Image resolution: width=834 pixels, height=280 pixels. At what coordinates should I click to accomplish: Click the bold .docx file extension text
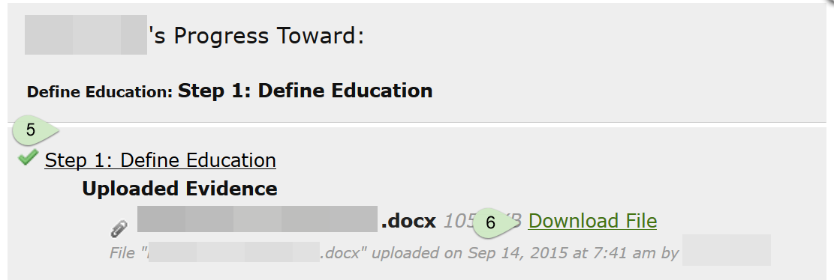408,221
